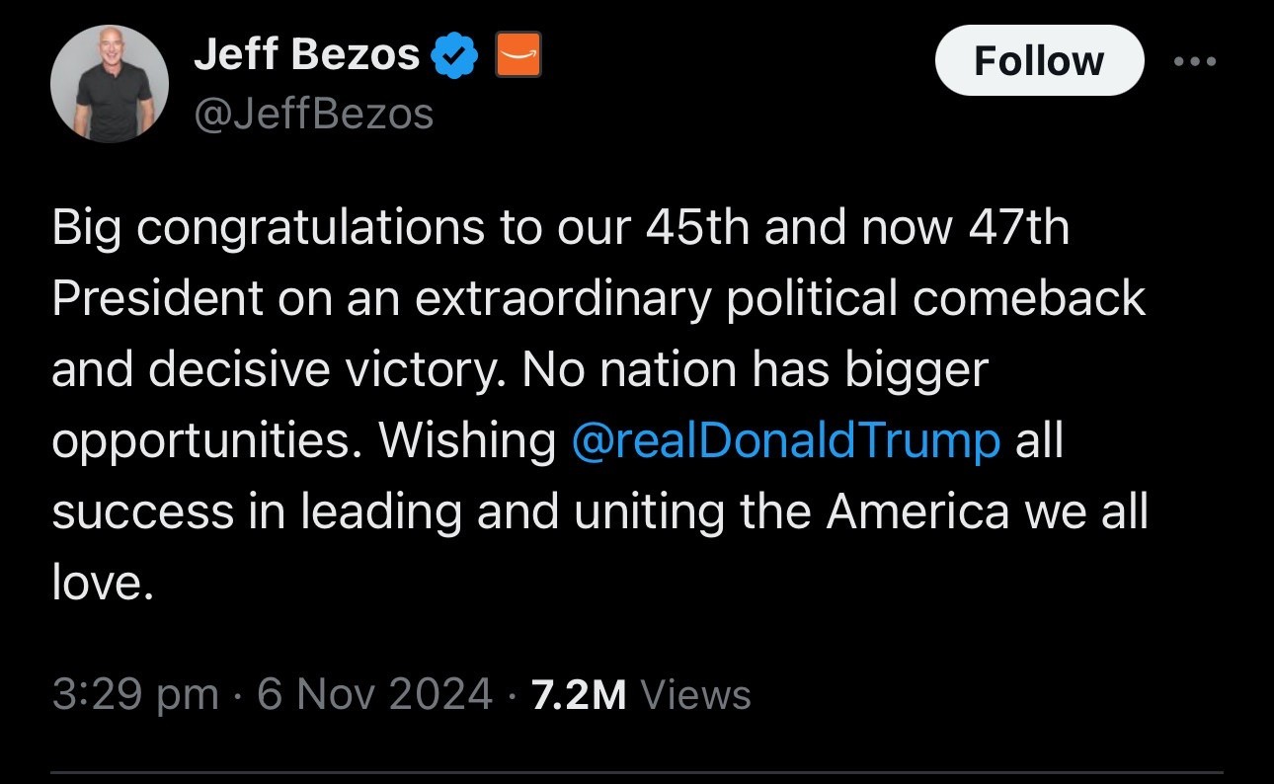Image resolution: width=1274 pixels, height=784 pixels.
Task: Click the phrase "extraordinary political comeback"
Action: (x=780, y=299)
